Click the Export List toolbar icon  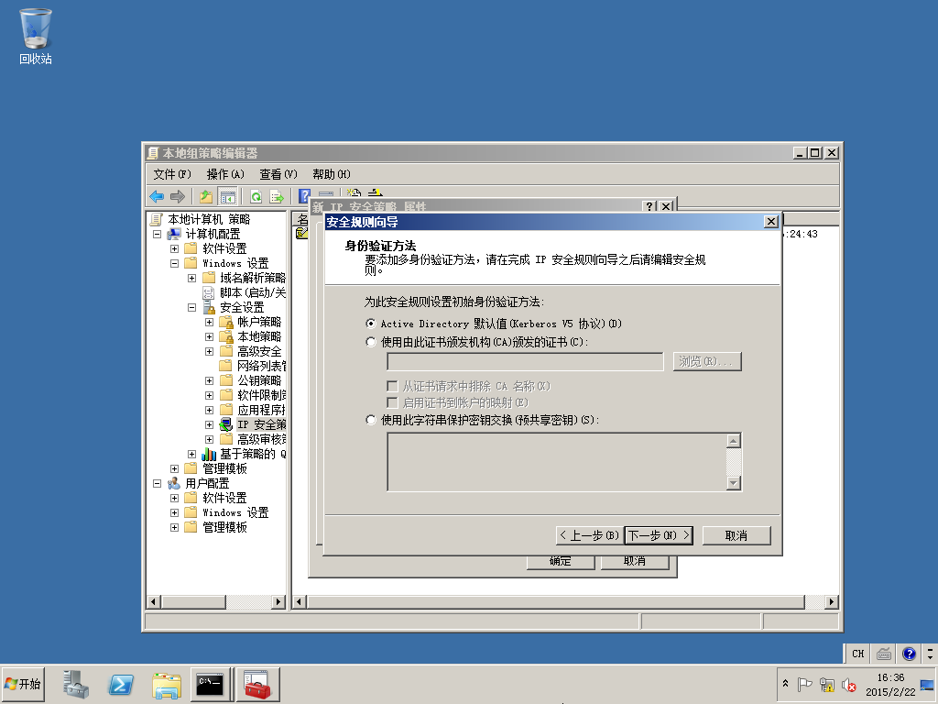[x=277, y=196]
